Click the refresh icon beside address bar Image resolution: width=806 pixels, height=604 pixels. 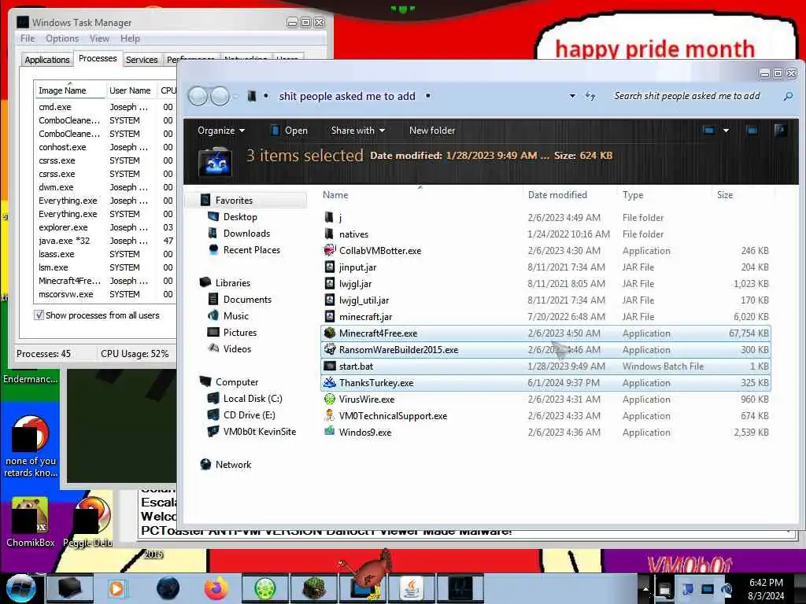590,96
